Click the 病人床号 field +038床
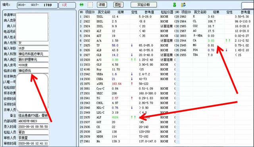Image resolution: width=254 pixels, height=147 pixels. [x=33, y=65]
